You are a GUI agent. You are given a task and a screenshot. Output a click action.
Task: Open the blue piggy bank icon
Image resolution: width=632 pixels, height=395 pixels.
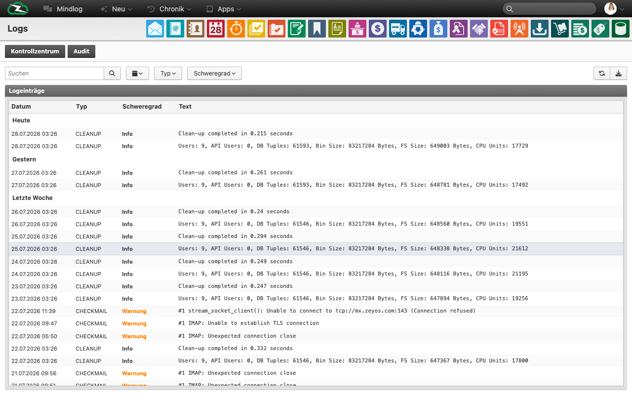click(418, 29)
